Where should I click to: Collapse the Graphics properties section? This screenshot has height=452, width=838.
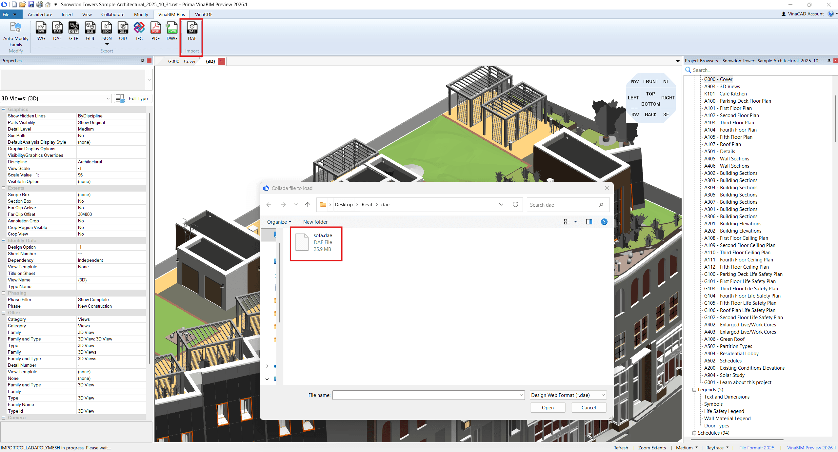[x=4, y=109]
